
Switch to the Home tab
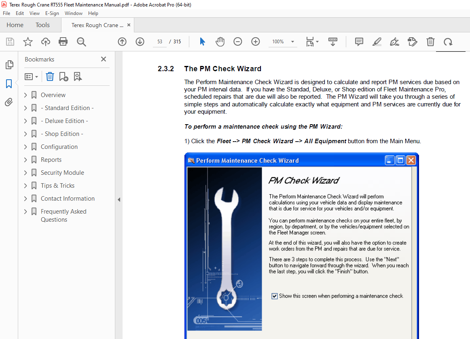(15, 25)
